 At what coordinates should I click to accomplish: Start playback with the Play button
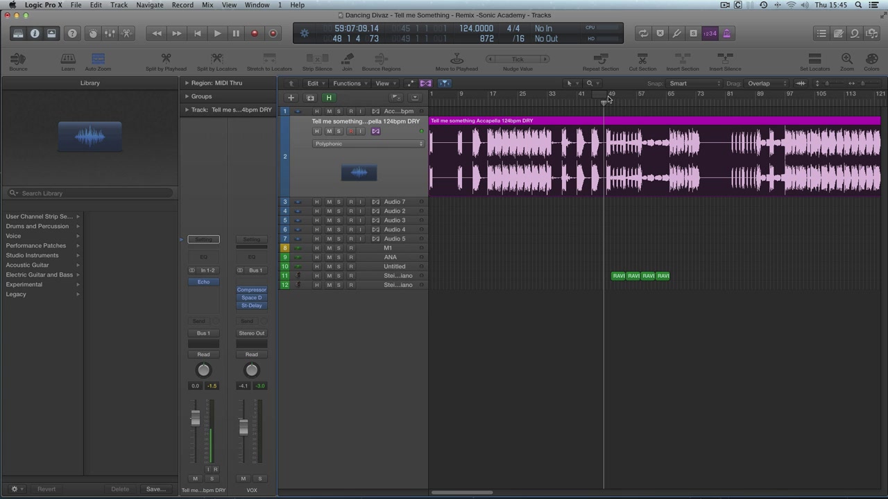click(x=217, y=33)
